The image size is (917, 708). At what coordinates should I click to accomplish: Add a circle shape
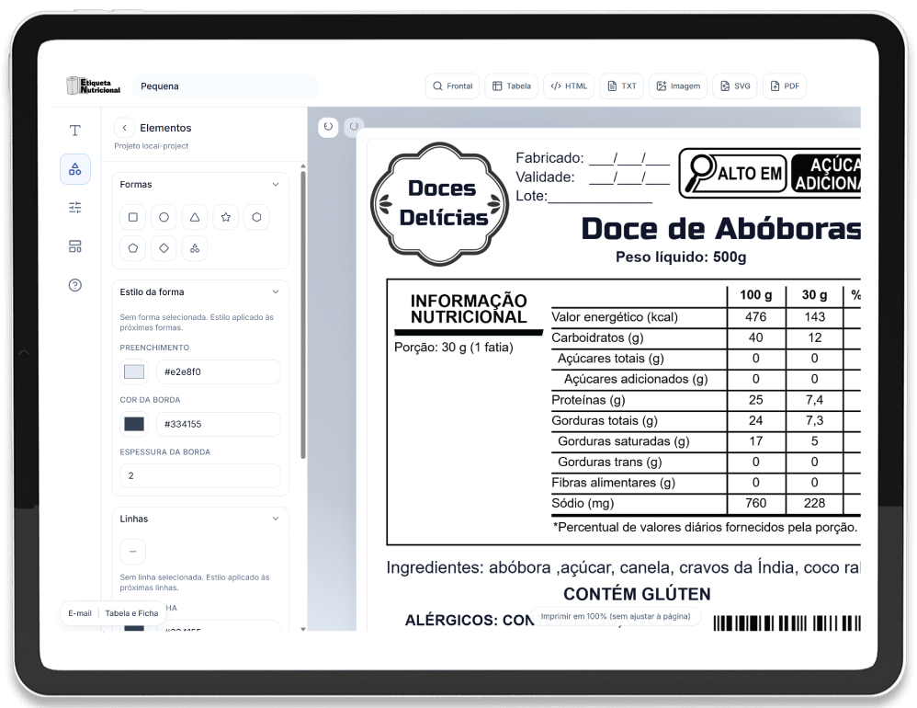tap(164, 217)
